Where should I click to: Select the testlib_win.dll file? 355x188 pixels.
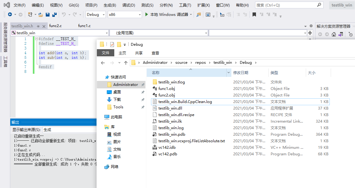point(170,108)
